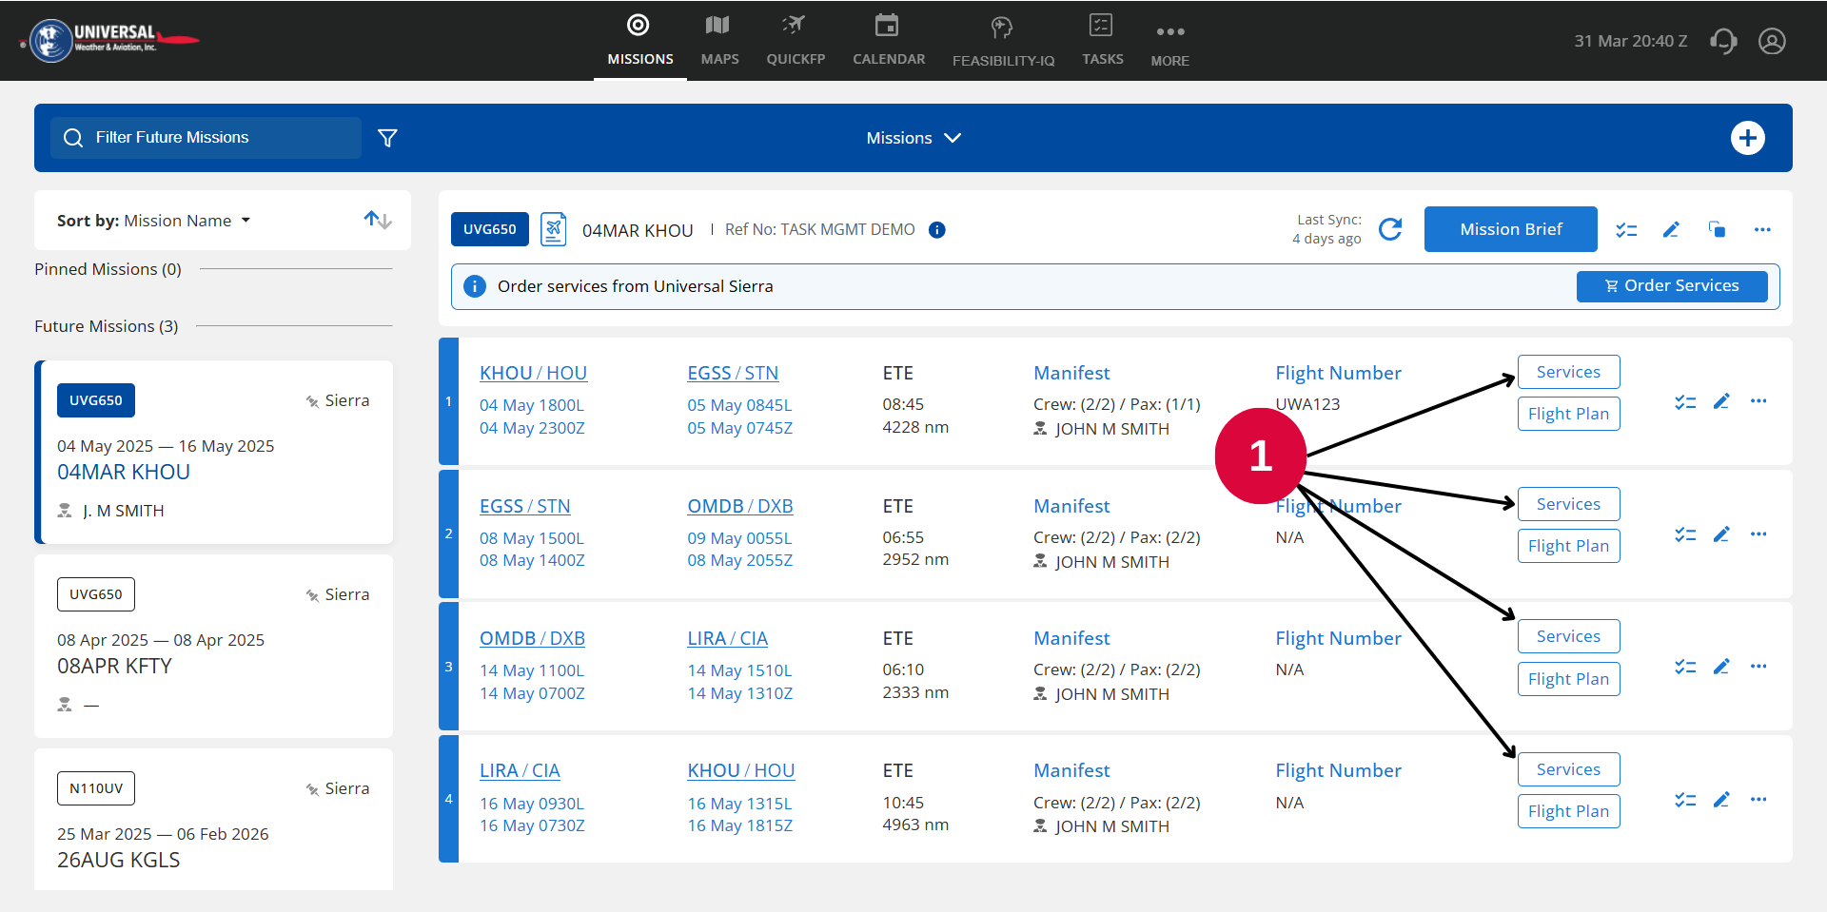
Task: Open checklist icon for leg 4
Action: (1685, 801)
